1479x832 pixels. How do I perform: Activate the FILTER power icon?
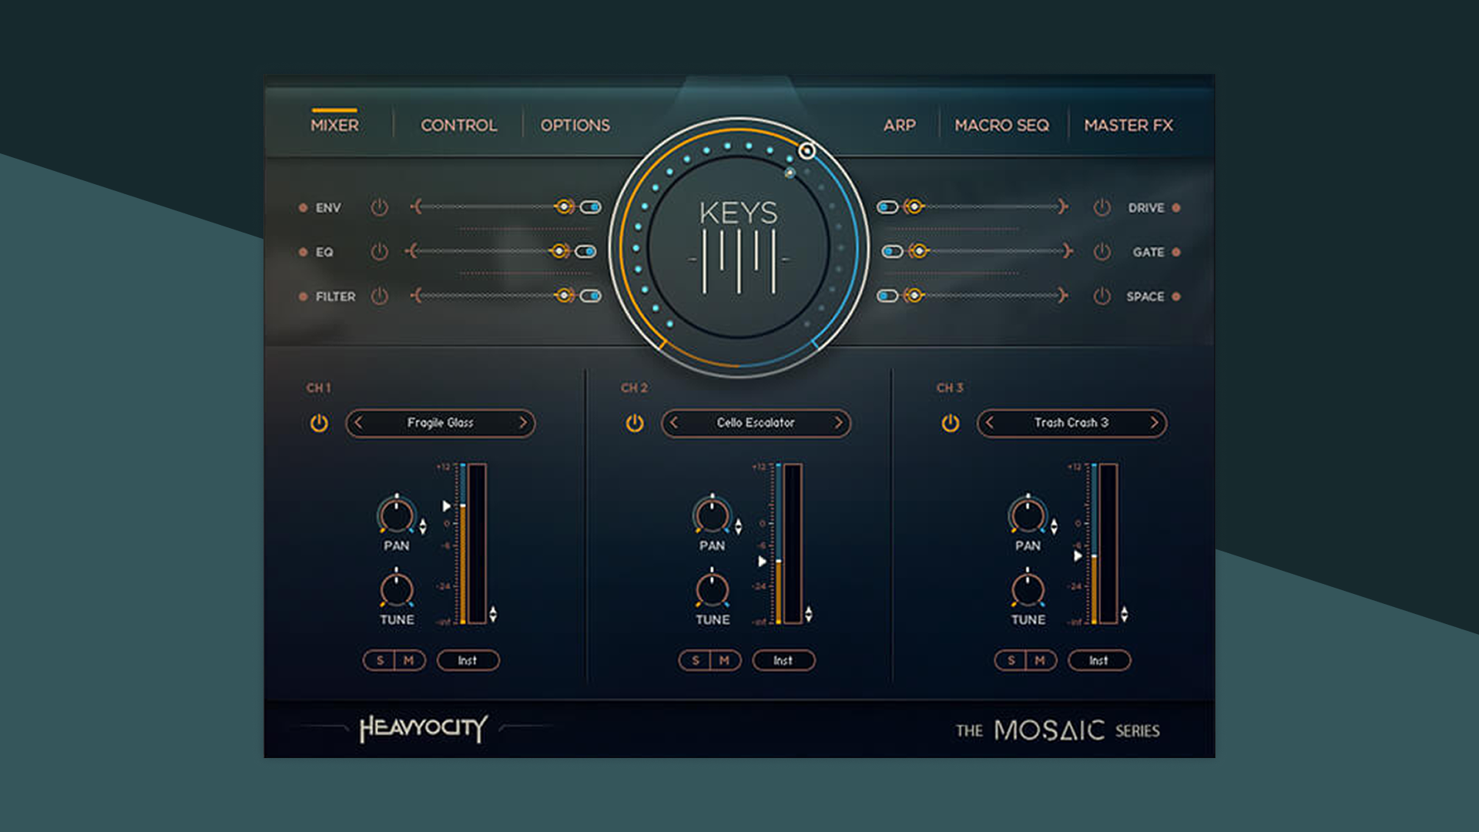[x=378, y=297]
